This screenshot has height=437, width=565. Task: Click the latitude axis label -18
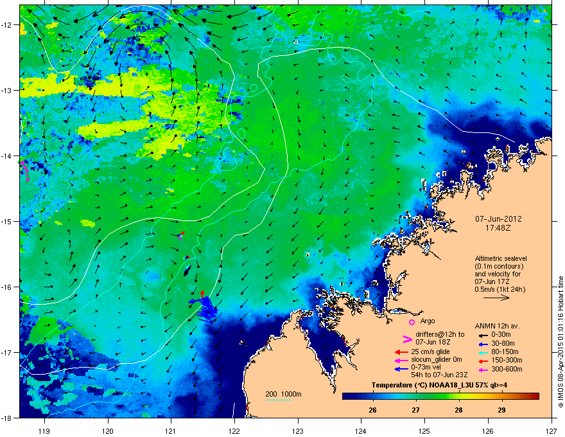click(7, 418)
